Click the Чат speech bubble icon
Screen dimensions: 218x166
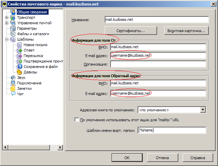[x=13, y=94]
